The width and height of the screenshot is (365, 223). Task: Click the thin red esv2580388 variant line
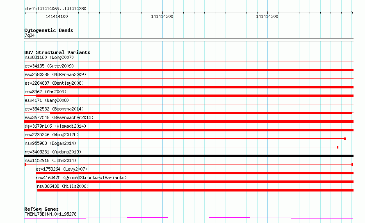(189, 78)
